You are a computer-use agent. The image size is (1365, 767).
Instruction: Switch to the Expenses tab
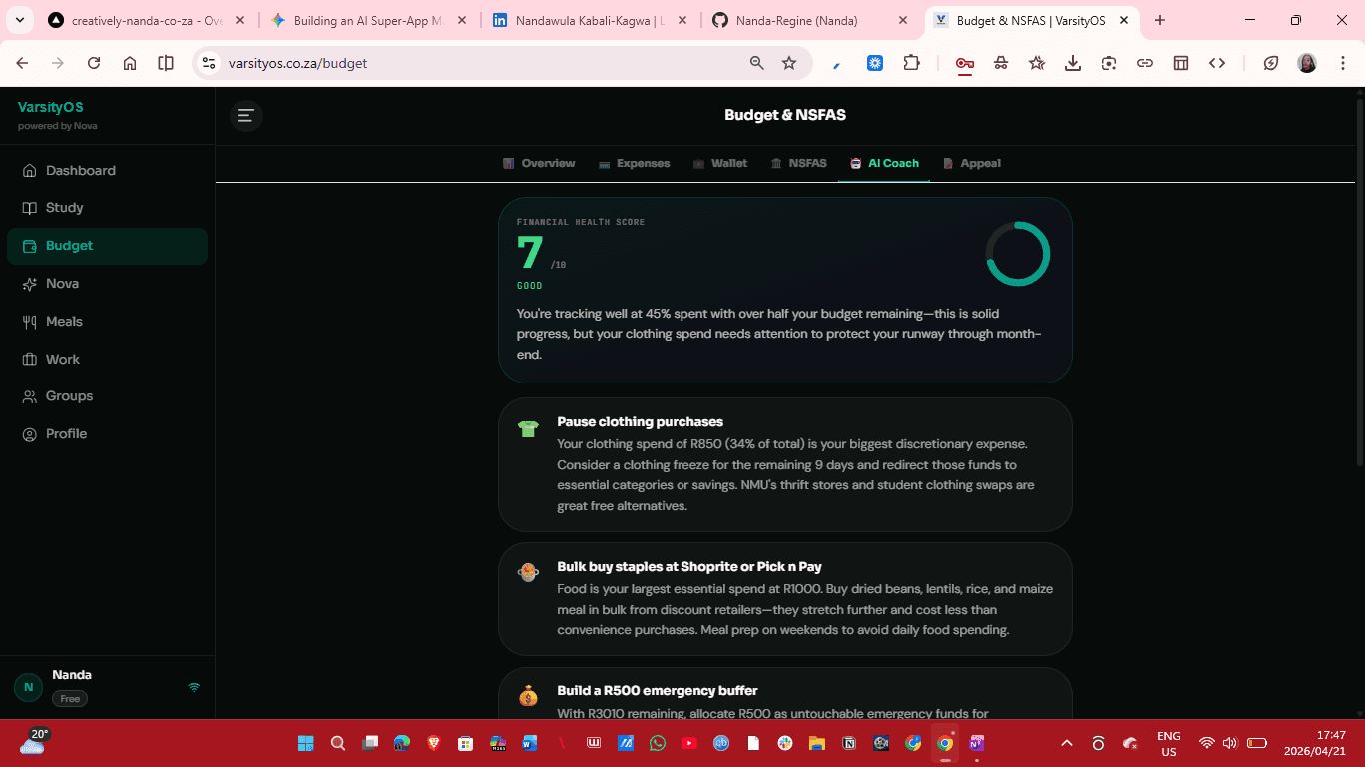click(x=634, y=163)
